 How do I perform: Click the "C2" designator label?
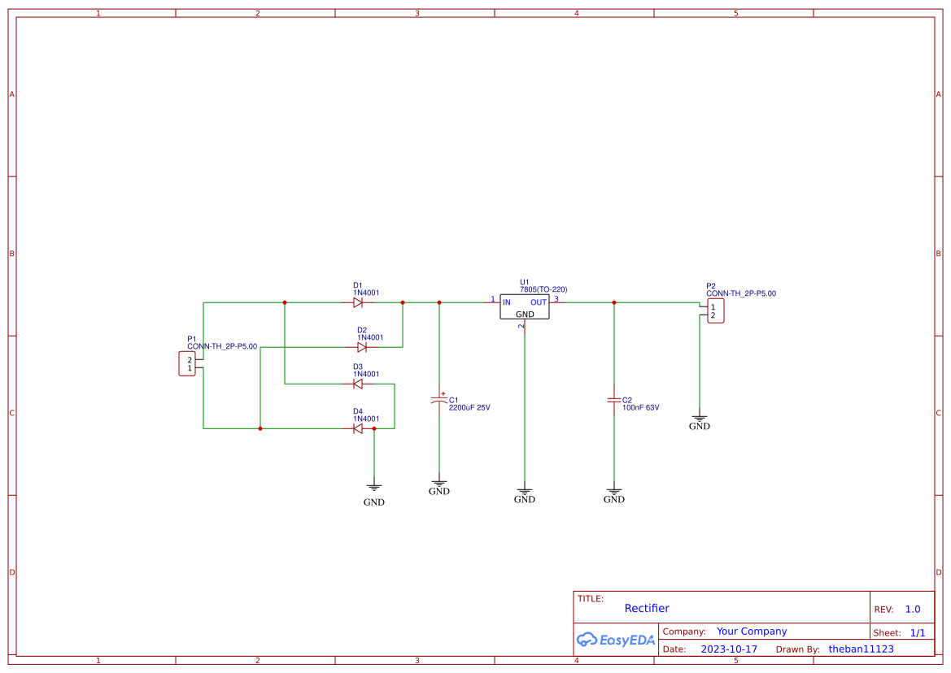point(627,401)
